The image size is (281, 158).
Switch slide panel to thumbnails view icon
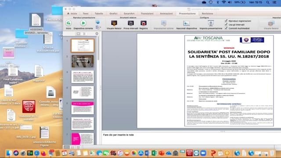[78, 34]
